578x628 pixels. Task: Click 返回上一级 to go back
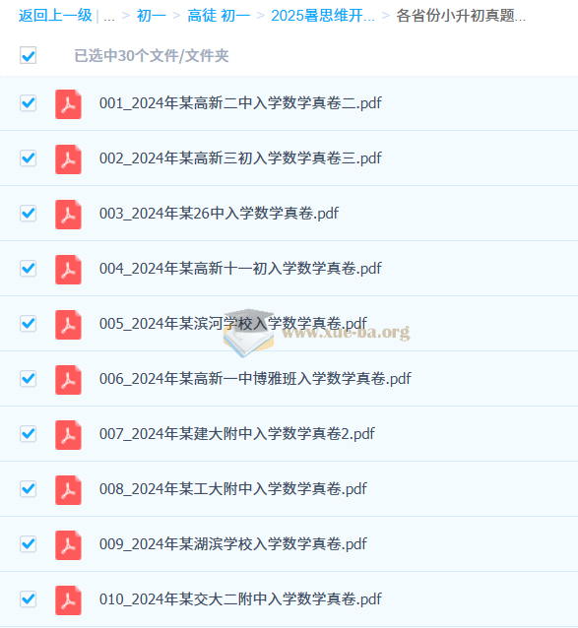tap(55, 16)
